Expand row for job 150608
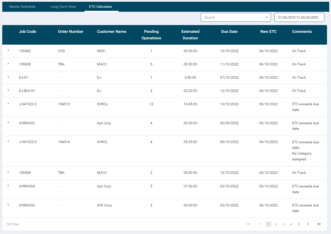 [x=8, y=64]
